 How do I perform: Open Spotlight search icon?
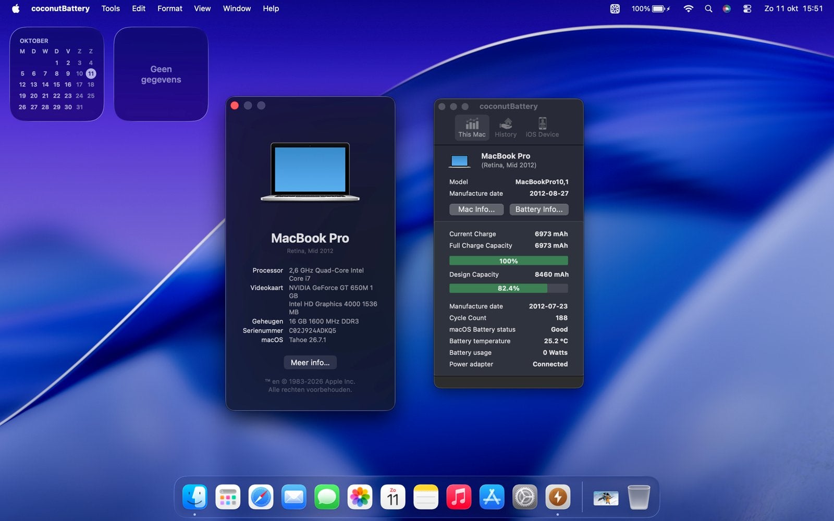(x=708, y=8)
